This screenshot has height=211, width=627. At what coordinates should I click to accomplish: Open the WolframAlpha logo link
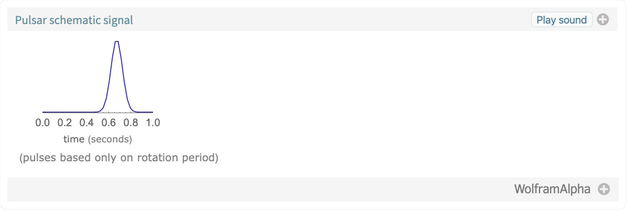[552, 189]
